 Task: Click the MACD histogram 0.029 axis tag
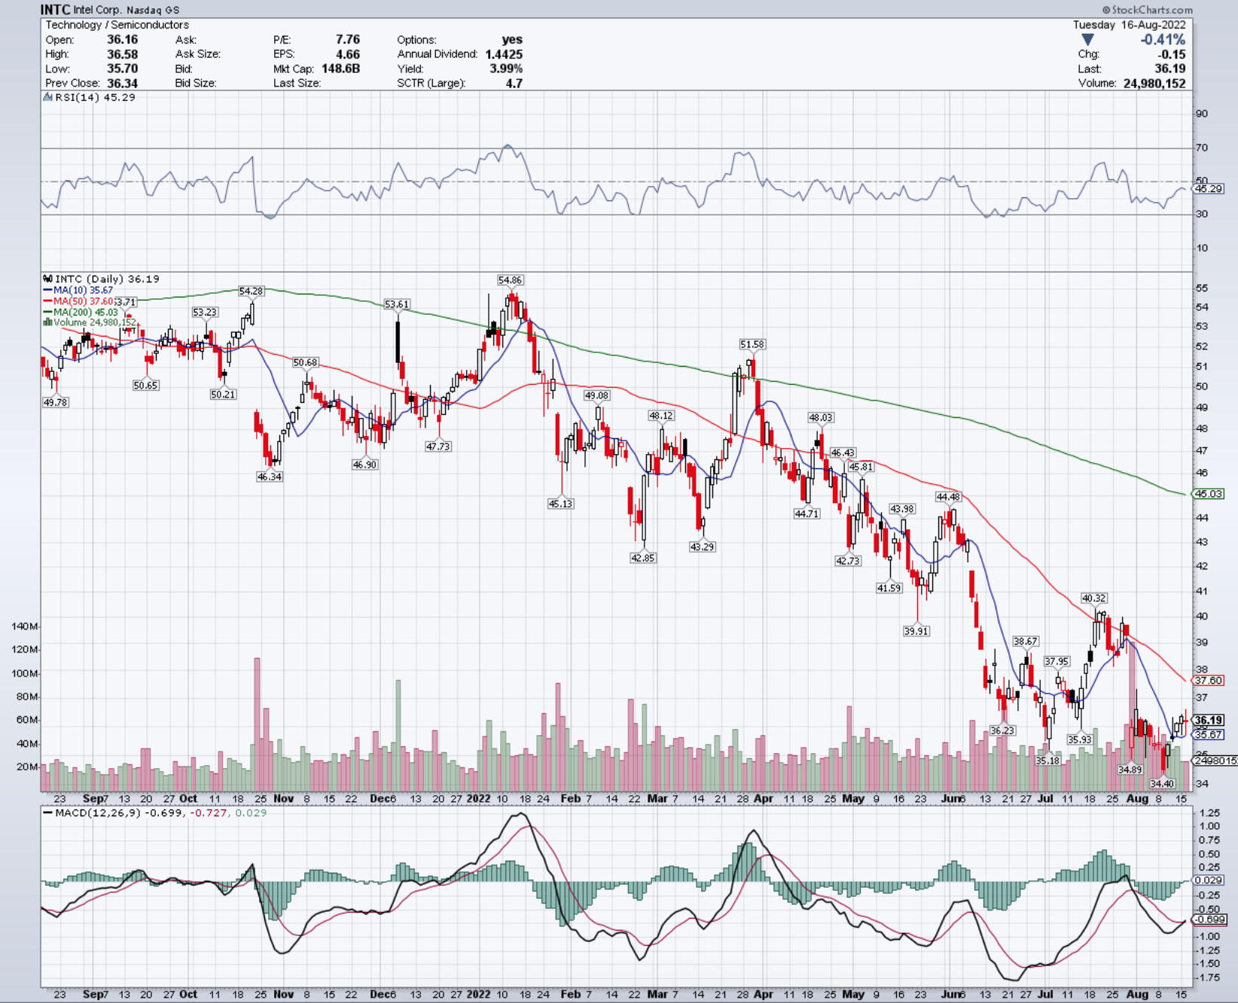pyautogui.click(x=1209, y=880)
